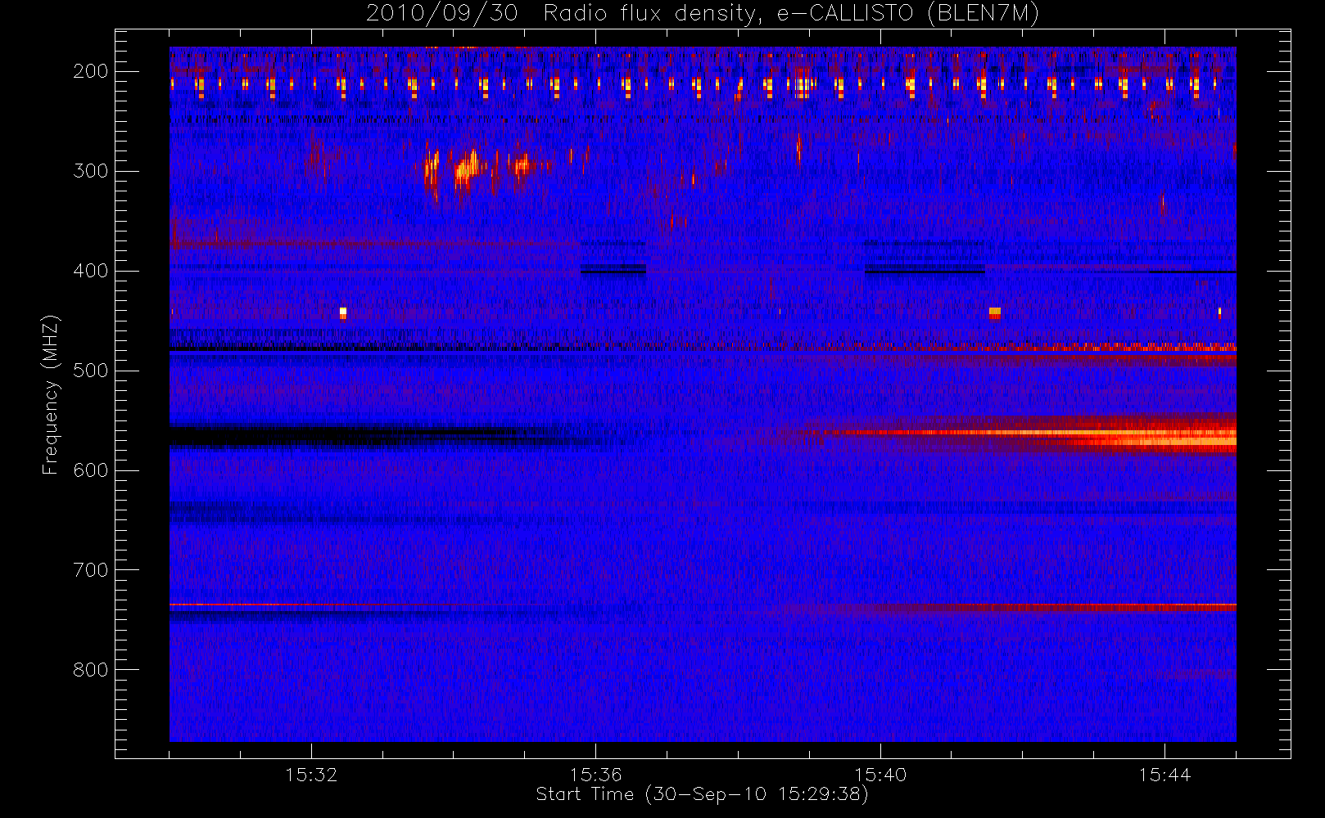This screenshot has height=818, width=1325.
Task: Select the 400 frequency tick label
Action: point(91,271)
